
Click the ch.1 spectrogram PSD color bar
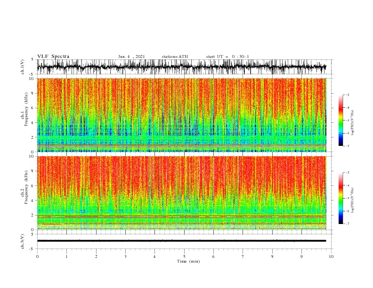pyautogui.click(x=341, y=120)
